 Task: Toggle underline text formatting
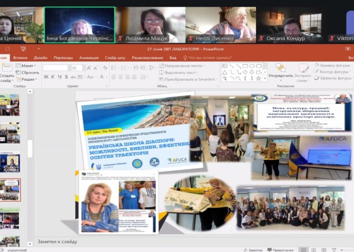(60, 77)
